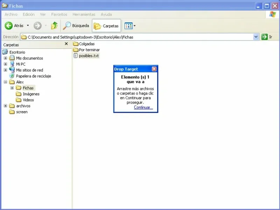Select posibles.txt file icon
280x210 pixels.
click(76, 56)
